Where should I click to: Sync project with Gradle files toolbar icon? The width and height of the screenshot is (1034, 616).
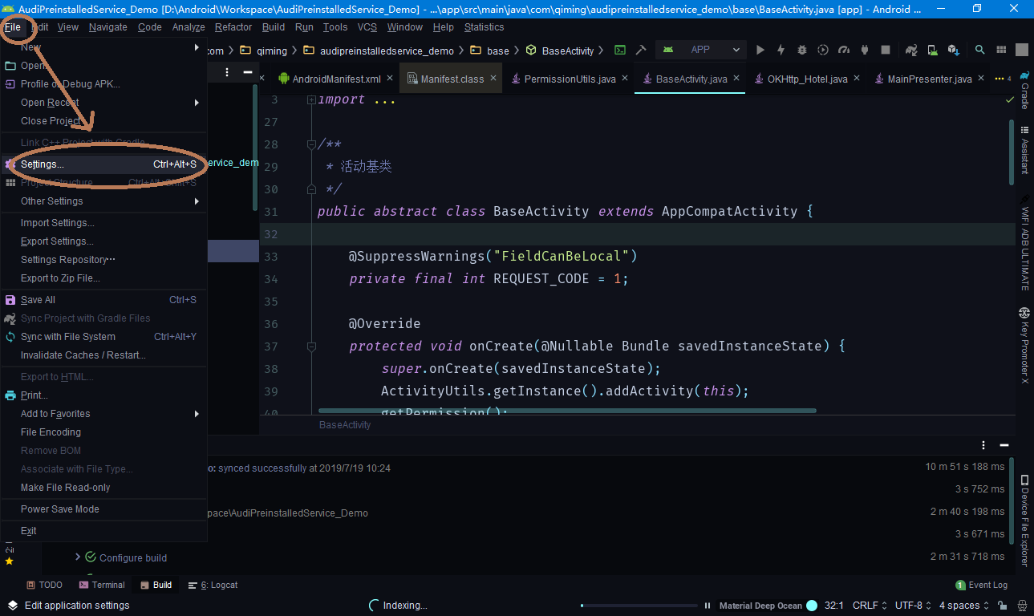(910, 49)
